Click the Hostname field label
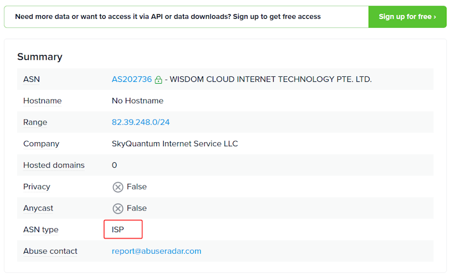 point(42,101)
